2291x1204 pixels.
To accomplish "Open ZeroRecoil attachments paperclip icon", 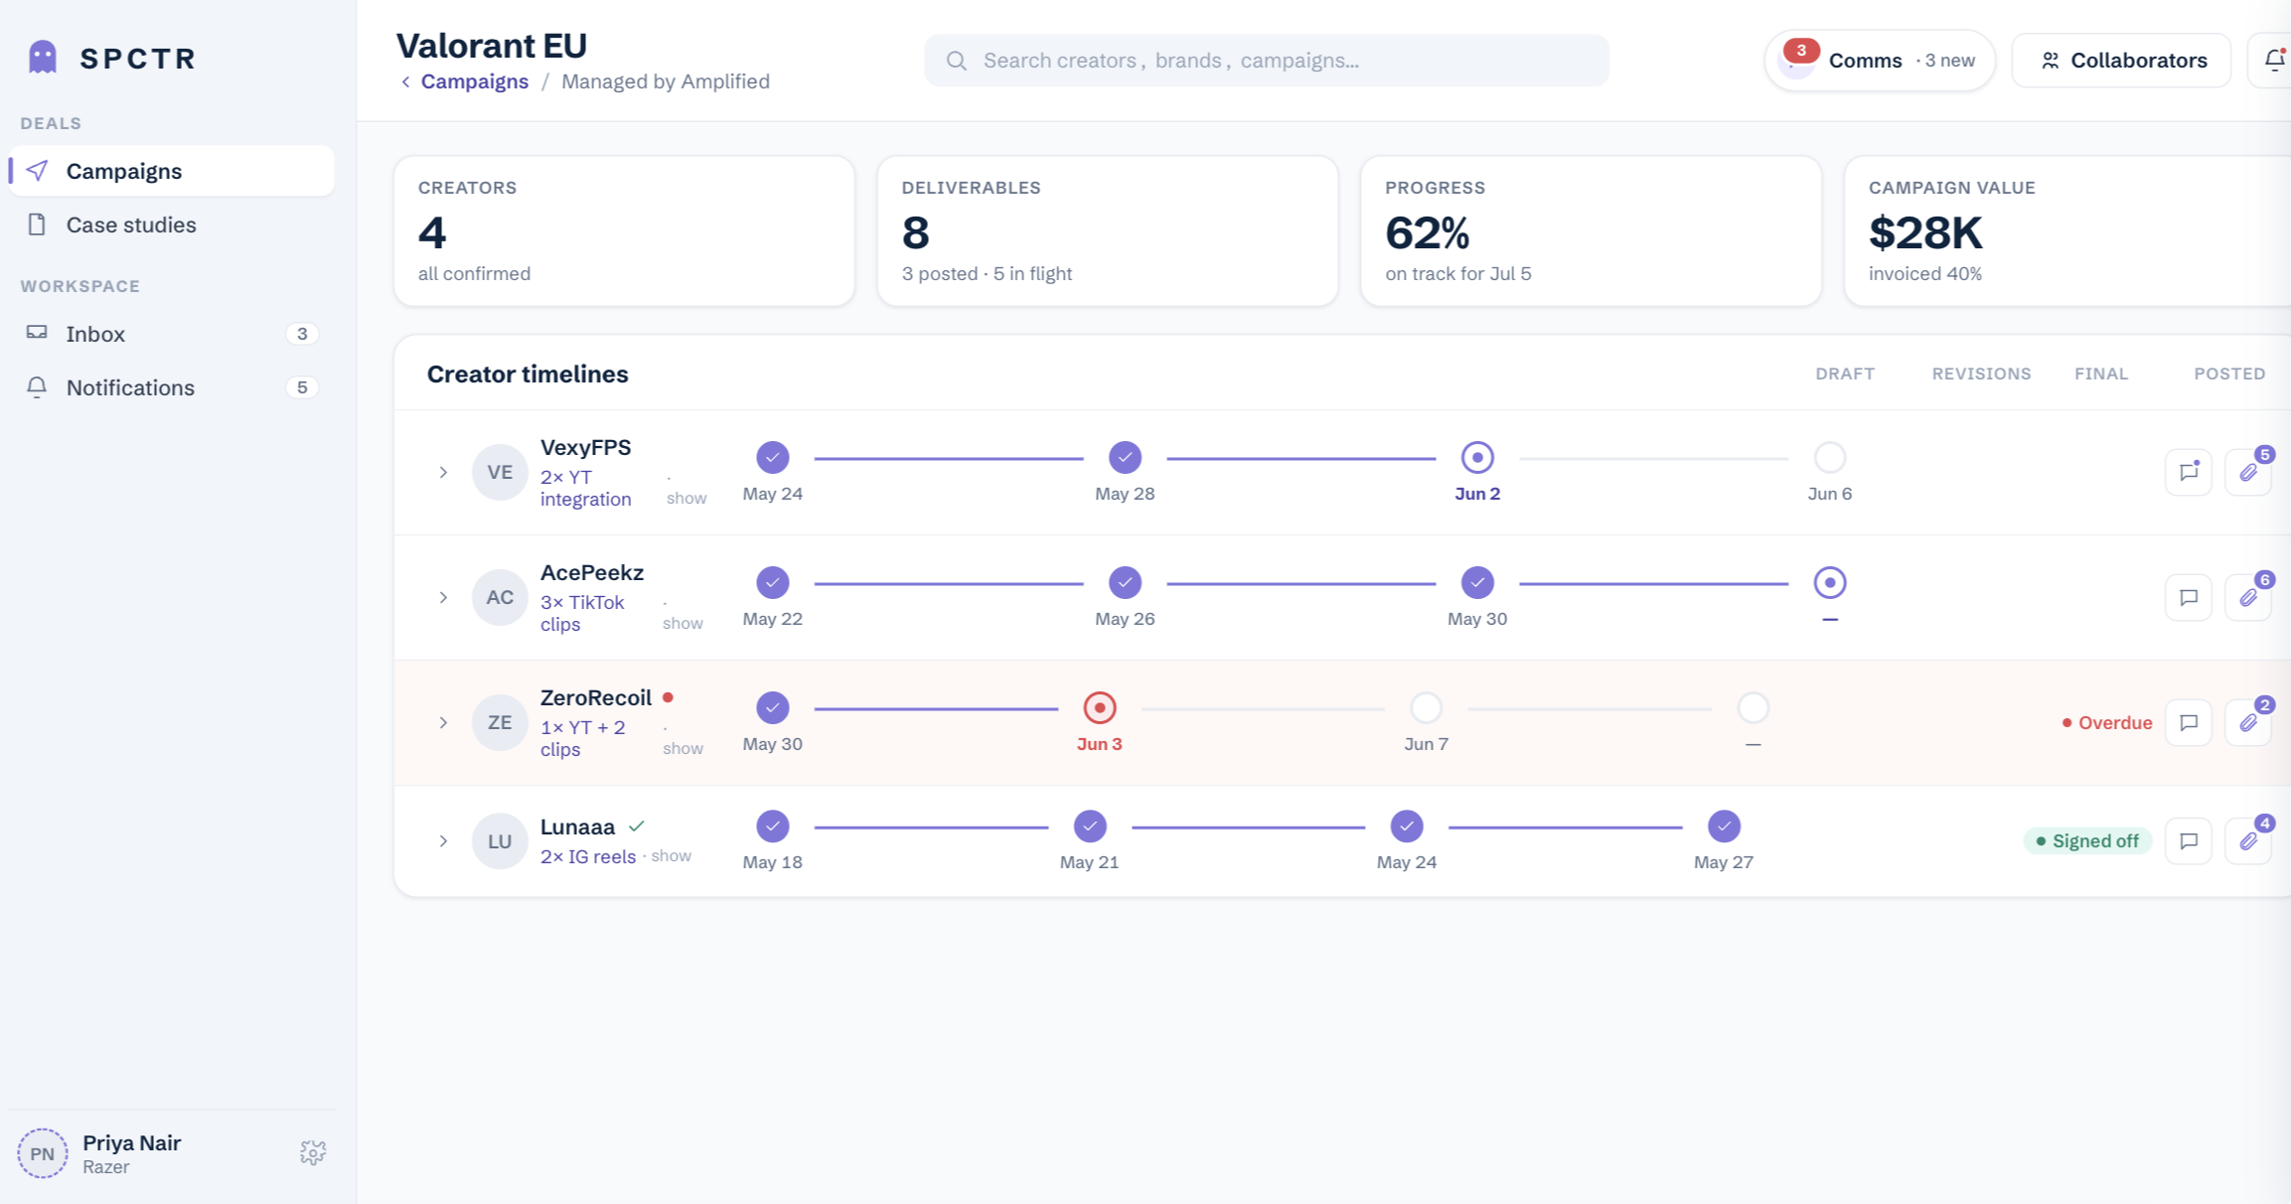I will (2248, 722).
